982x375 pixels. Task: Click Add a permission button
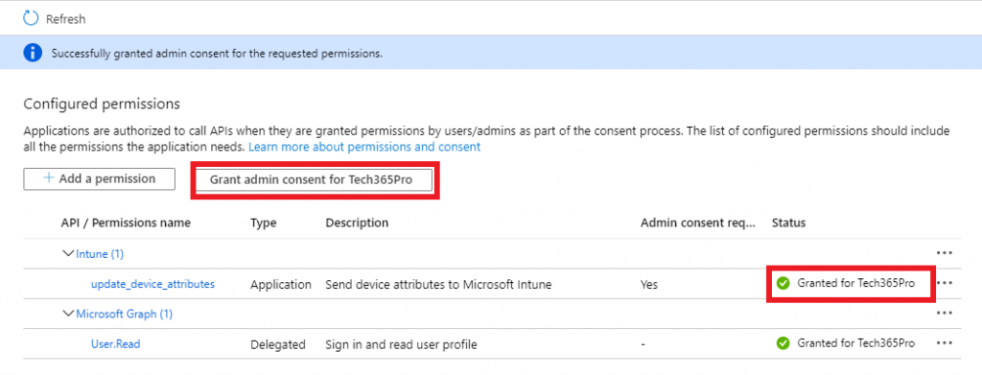pos(99,178)
